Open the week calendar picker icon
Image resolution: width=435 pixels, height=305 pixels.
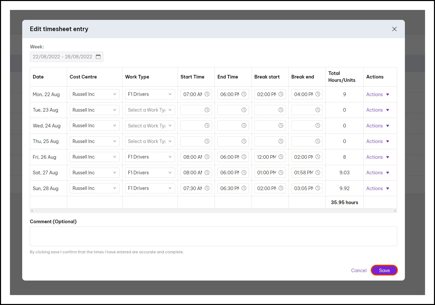pyautogui.click(x=98, y=57)
